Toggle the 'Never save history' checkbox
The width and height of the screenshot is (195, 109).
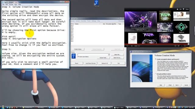[78, 57]
